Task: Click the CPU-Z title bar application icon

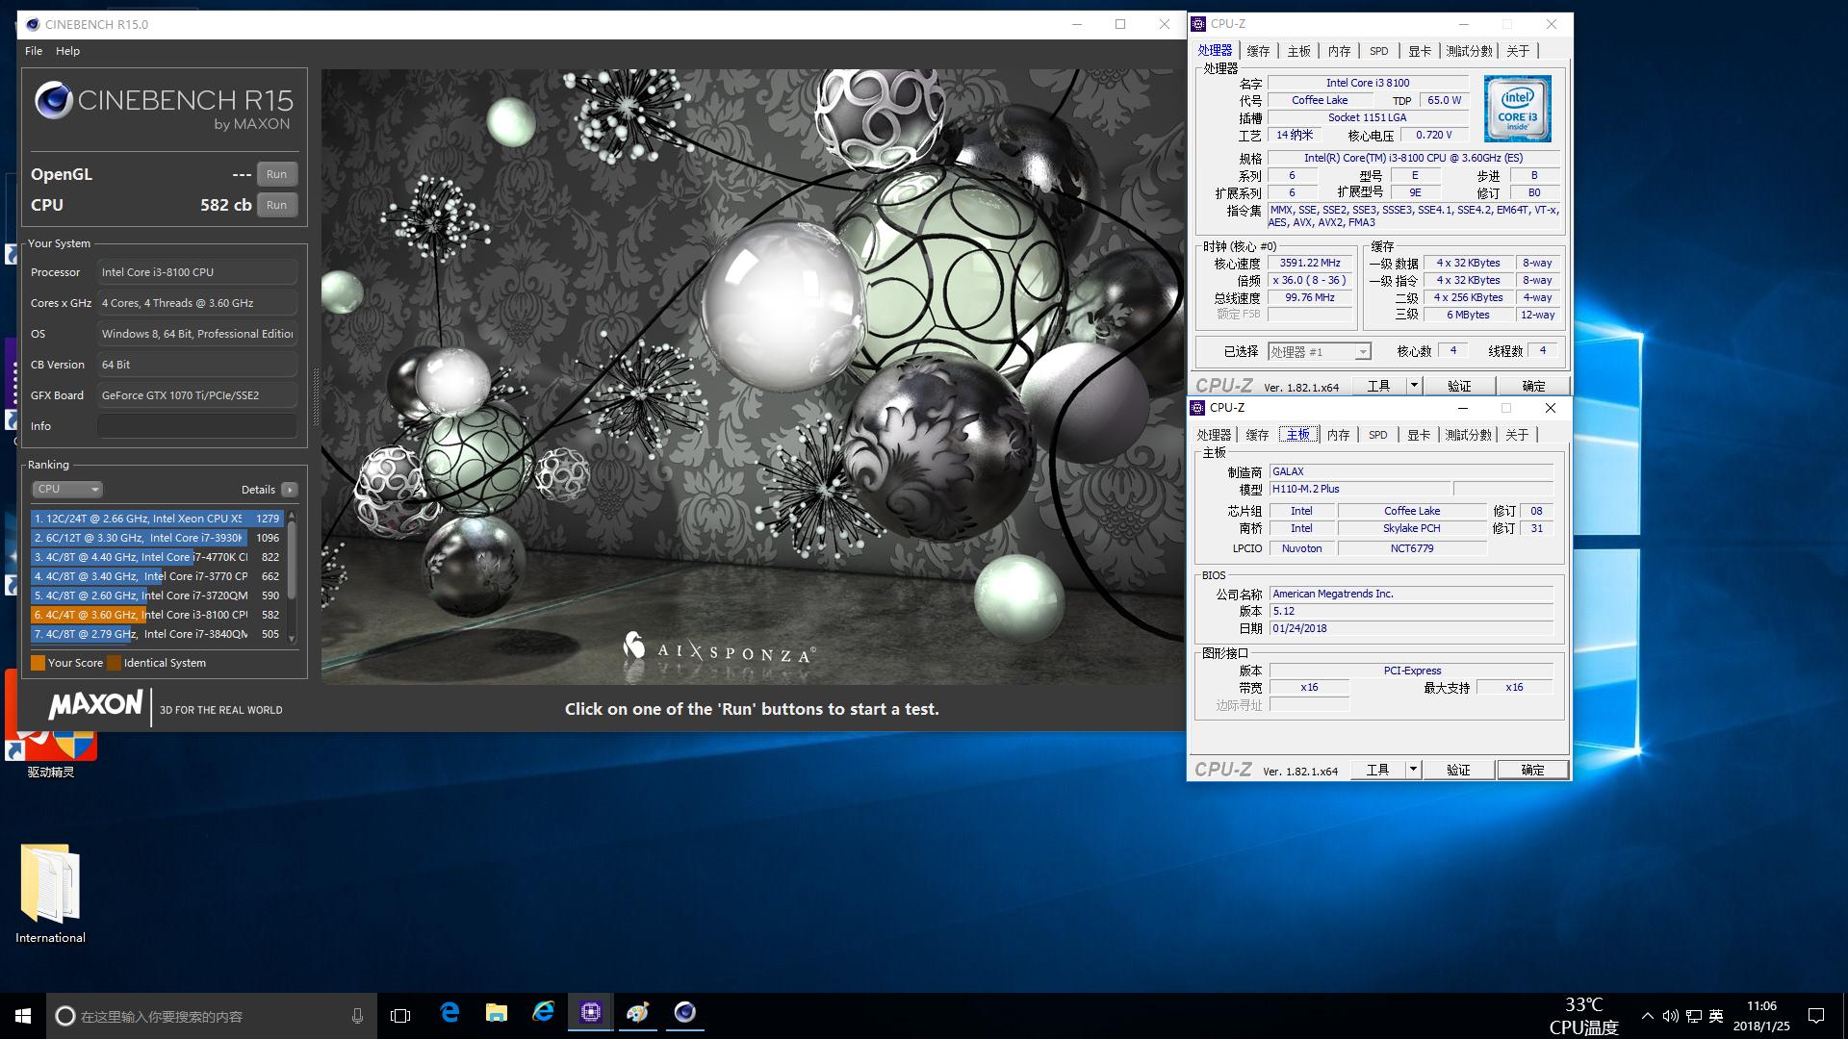Action: (x=1196, y=408)
